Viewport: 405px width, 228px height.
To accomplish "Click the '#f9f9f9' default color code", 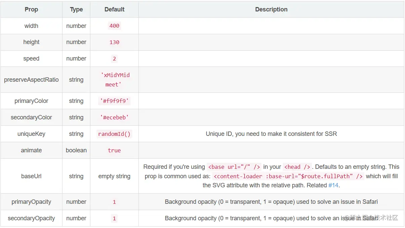I will 114,101.
